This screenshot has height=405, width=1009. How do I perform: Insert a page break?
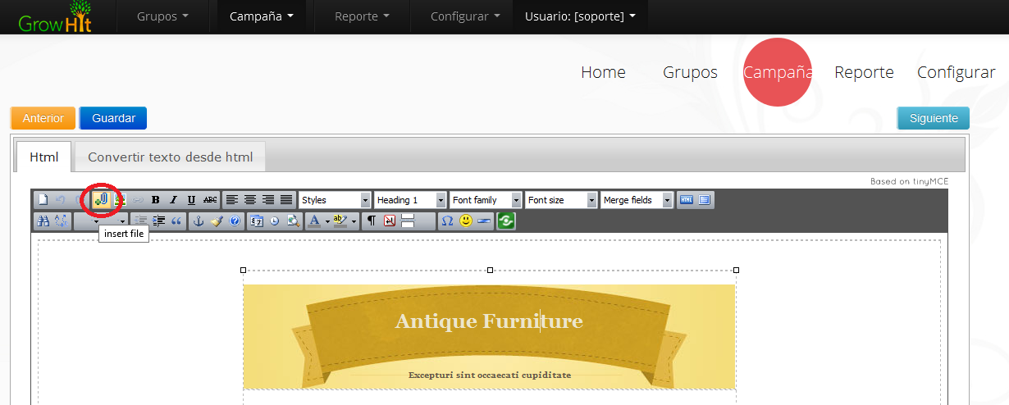point(408,221)
